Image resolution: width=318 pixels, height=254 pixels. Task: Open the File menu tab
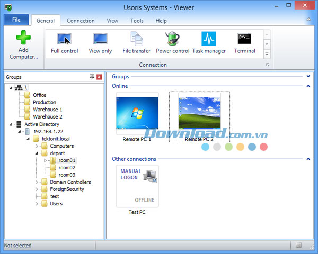click(16, 20)
